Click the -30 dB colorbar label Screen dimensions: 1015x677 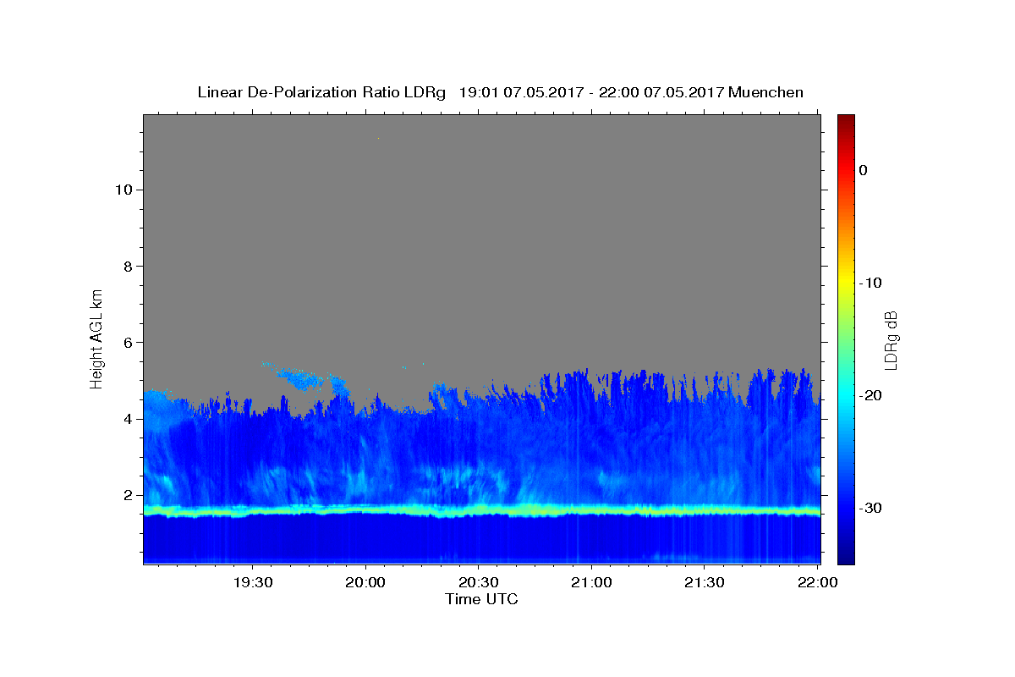pyautogui.click(x=870, y=508)
